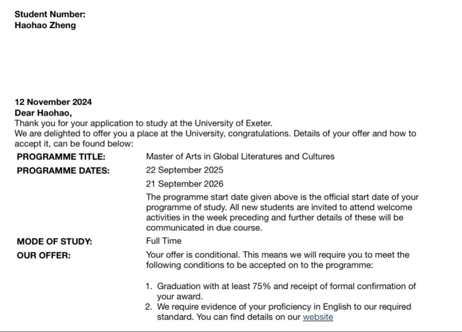462x332 pixels.
Task: Click the 'communicated in due course' line
Action: tap(204, 228)
